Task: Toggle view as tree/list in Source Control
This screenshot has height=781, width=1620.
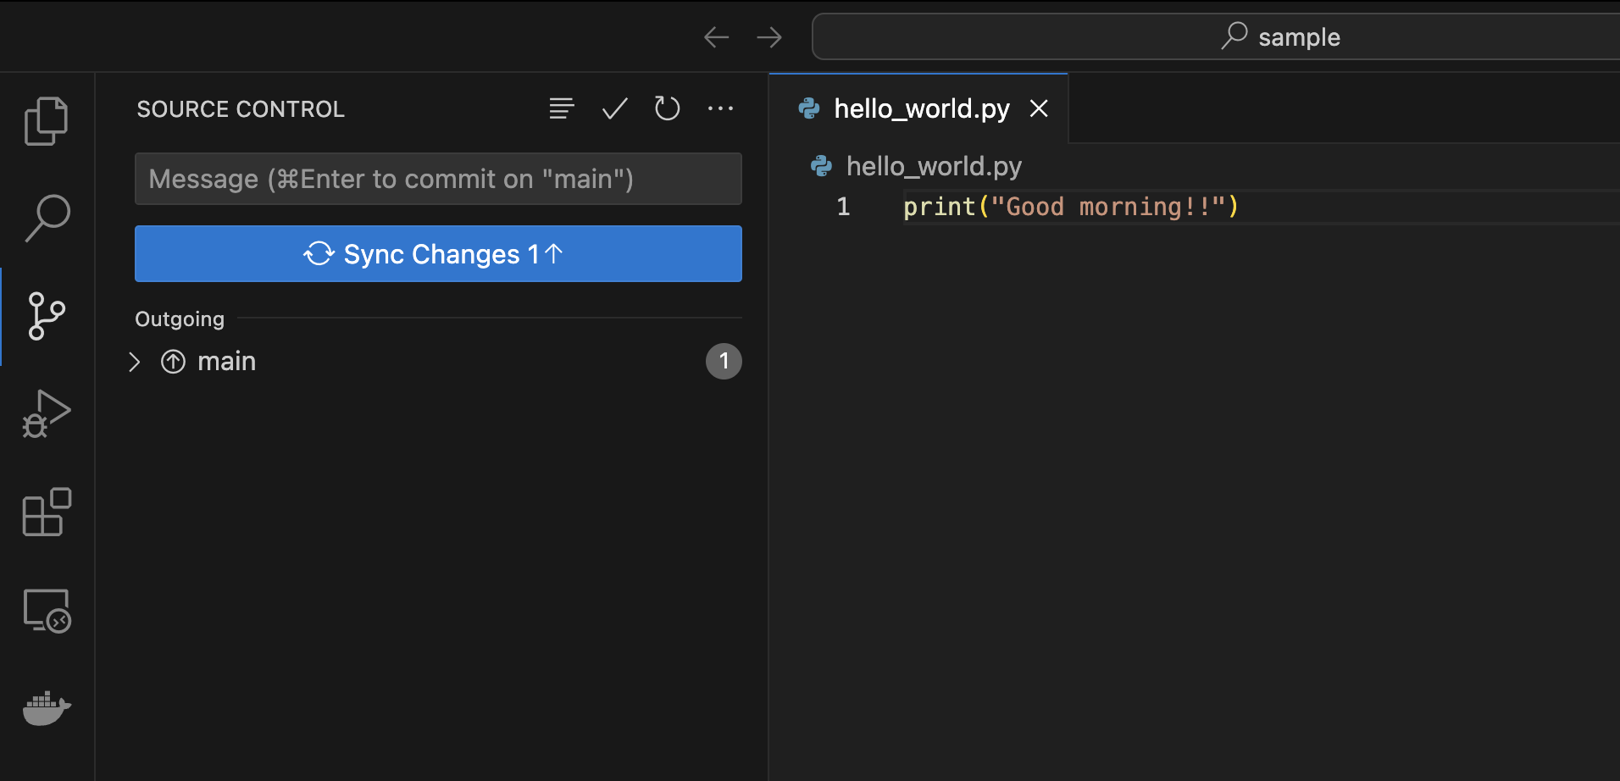Action: click(561, 108)
